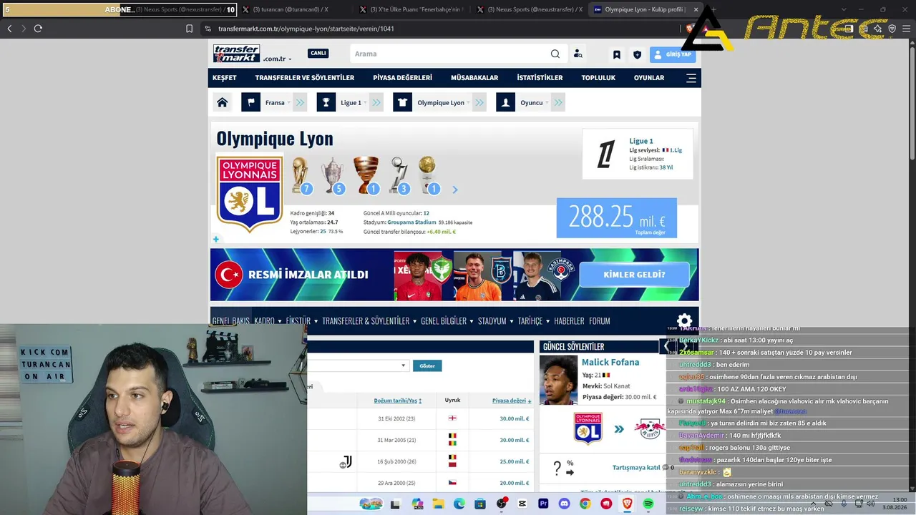Open Piyasa Değerleri in the main navigation
The image size is (916, 515).
point(403,78)
